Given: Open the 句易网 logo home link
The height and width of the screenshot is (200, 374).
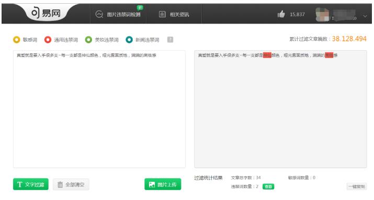Looking at the screenshot, I should tap(46, 13).
